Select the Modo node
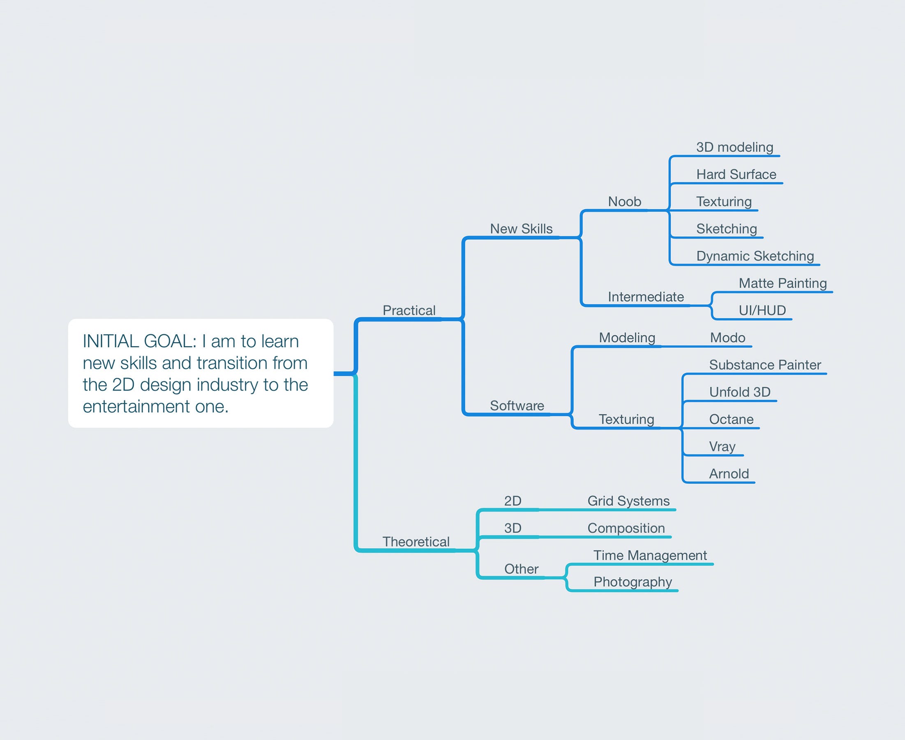905x740 pixels. tap(727, 338)
